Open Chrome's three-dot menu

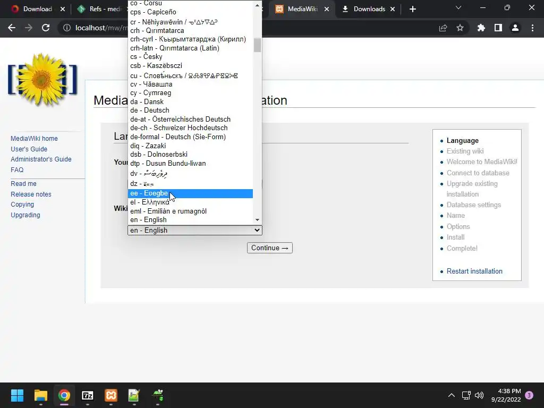tap(532, 28)
